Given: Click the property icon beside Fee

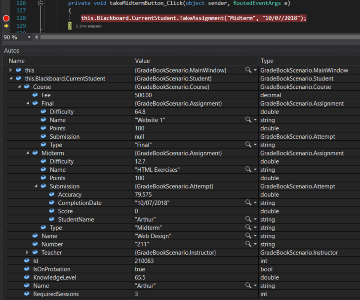Looking at the screenshot, I should pyautogui.click(x=35, y=95).
